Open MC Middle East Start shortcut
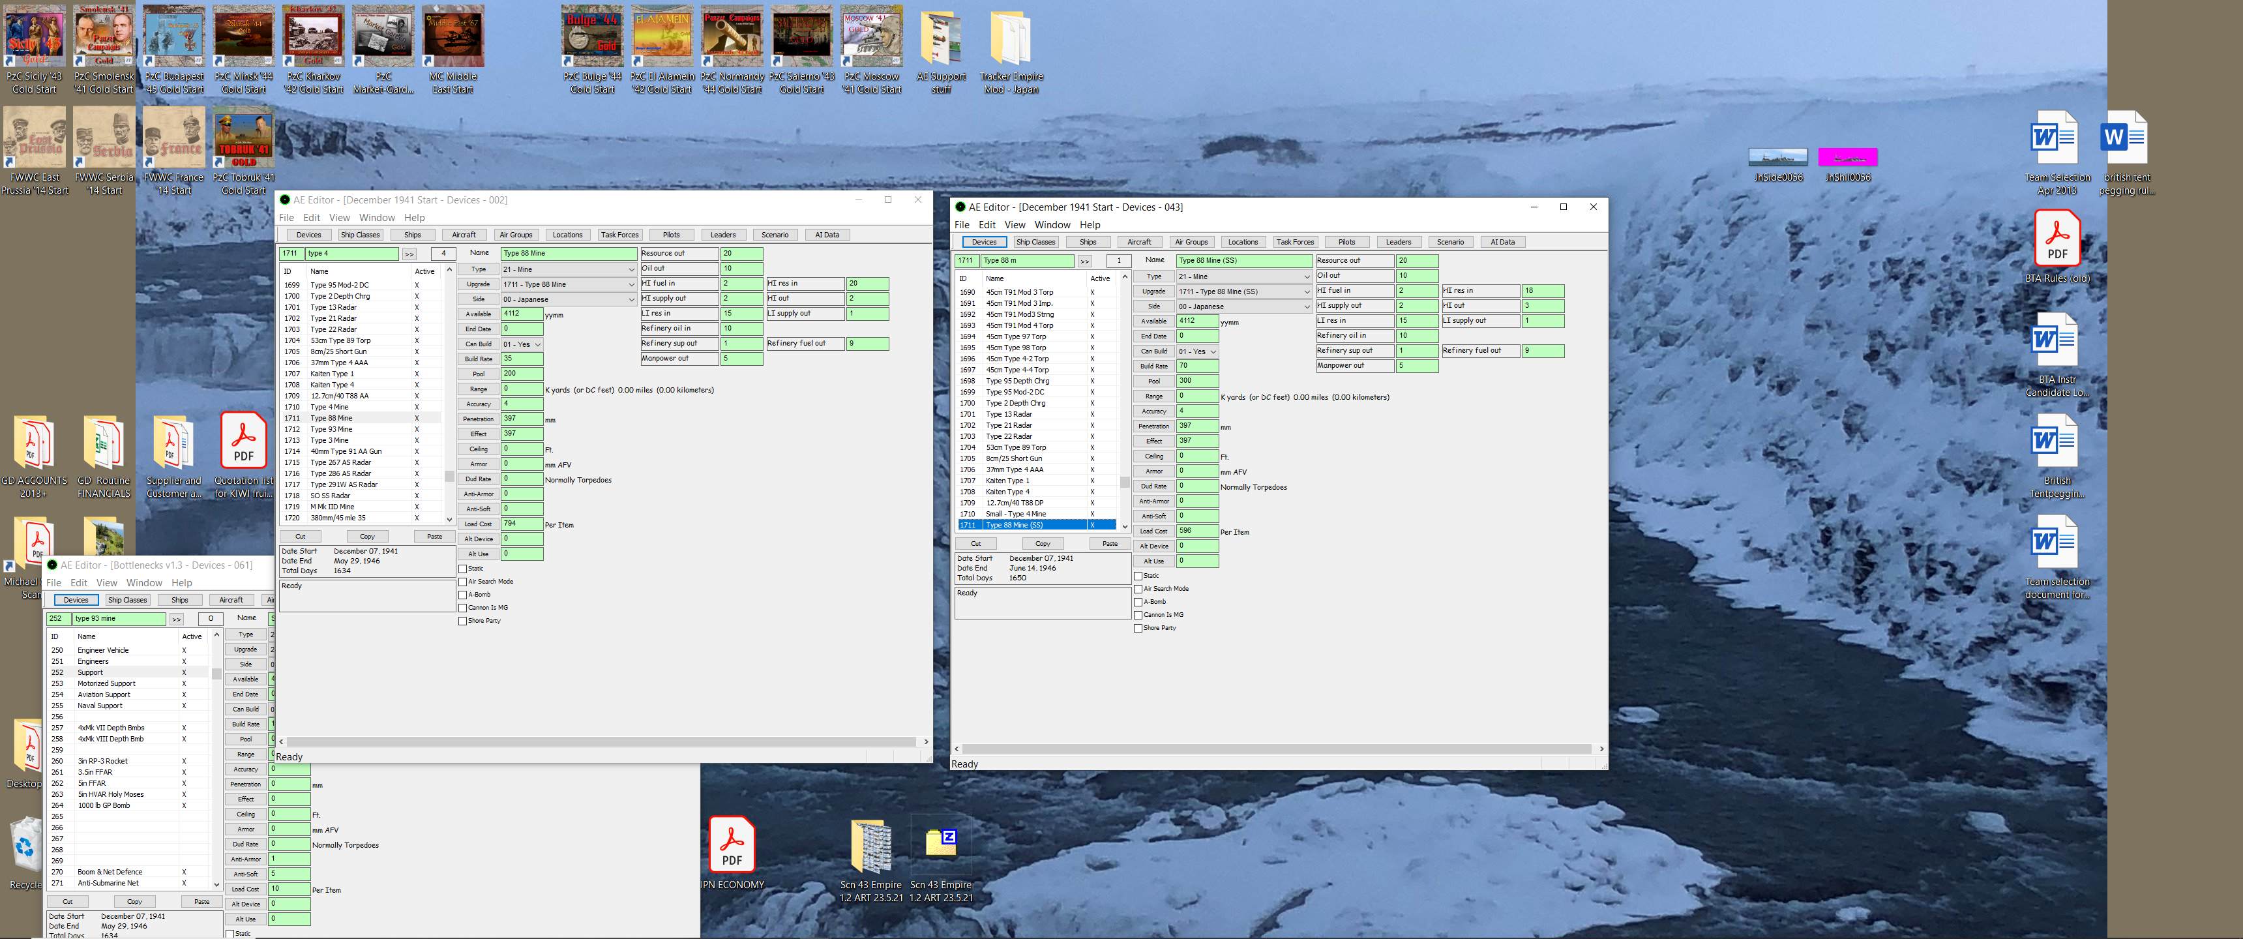 [453, 50]
